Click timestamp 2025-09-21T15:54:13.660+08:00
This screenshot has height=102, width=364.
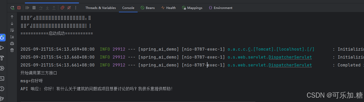58,57
